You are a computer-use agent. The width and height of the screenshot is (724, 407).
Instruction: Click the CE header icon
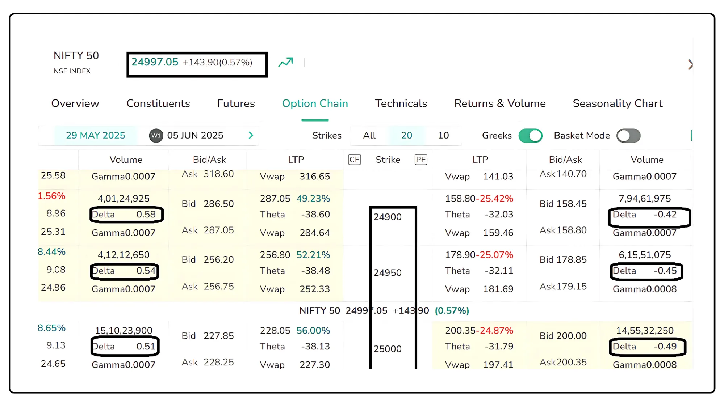point(355,160)
